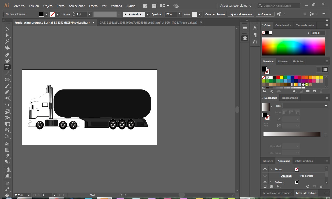Viewport: 332px width, 199px height.
Task: Select the Ellipse tool
Action: (x=7, y=80)
